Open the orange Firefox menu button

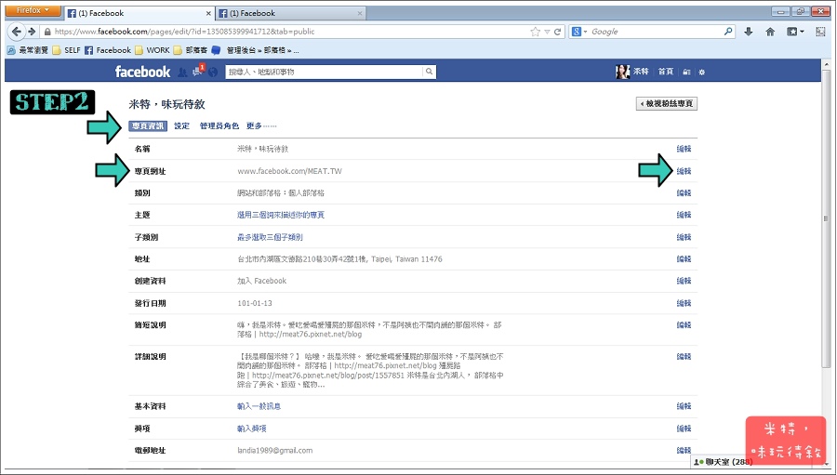click(33, 10)
